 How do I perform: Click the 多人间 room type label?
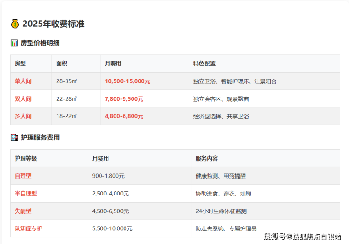coord(23,116)
